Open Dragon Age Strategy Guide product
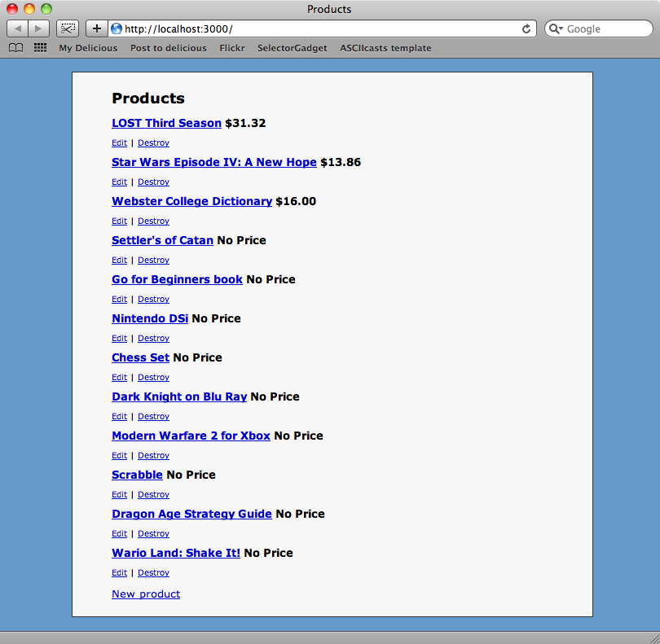Viewport: 660px width, 644px height. click(192, 514)
